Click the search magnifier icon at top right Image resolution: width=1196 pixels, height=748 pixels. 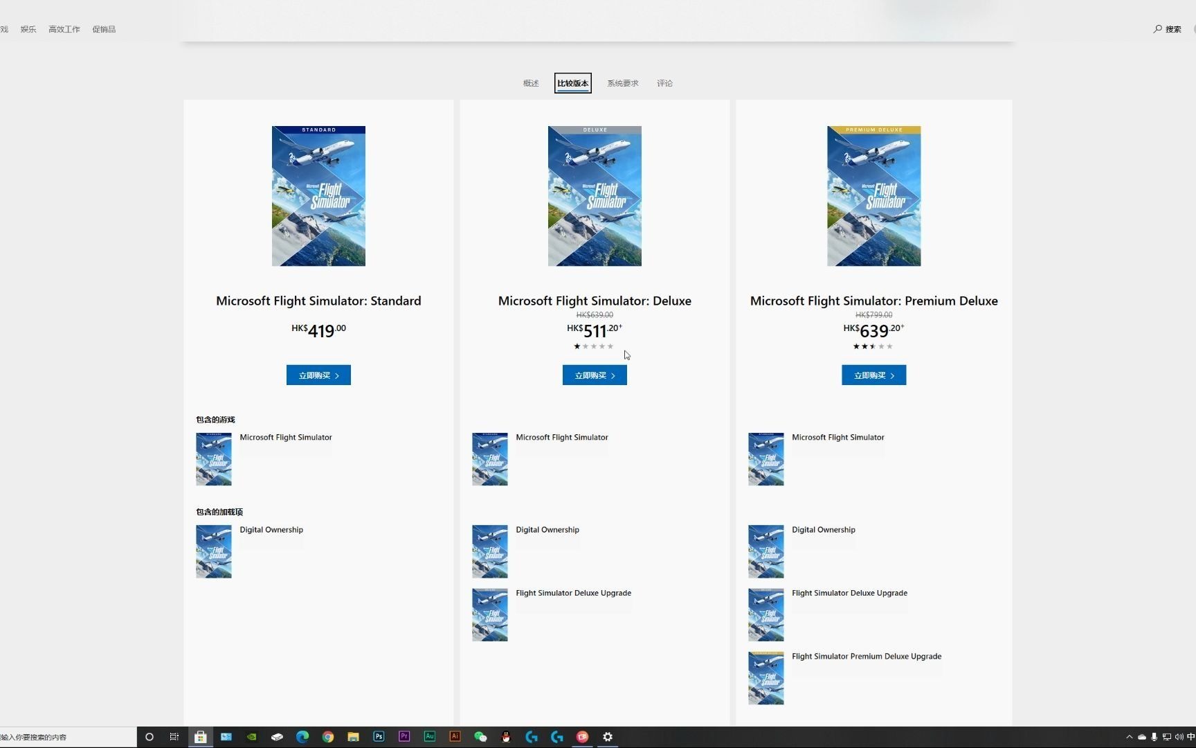click(1157, 29)
